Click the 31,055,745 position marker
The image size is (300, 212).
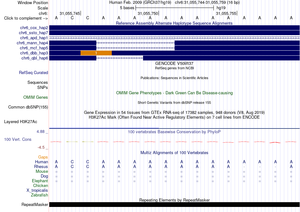(x=70, y=13)
